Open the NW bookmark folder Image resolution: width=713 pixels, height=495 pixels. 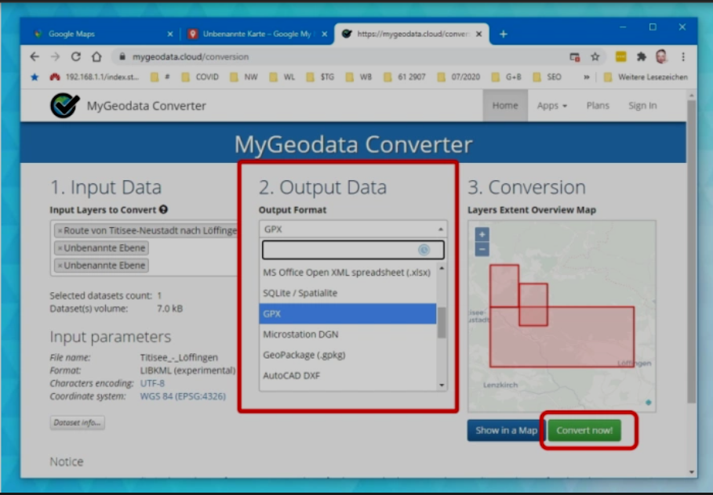244,78
